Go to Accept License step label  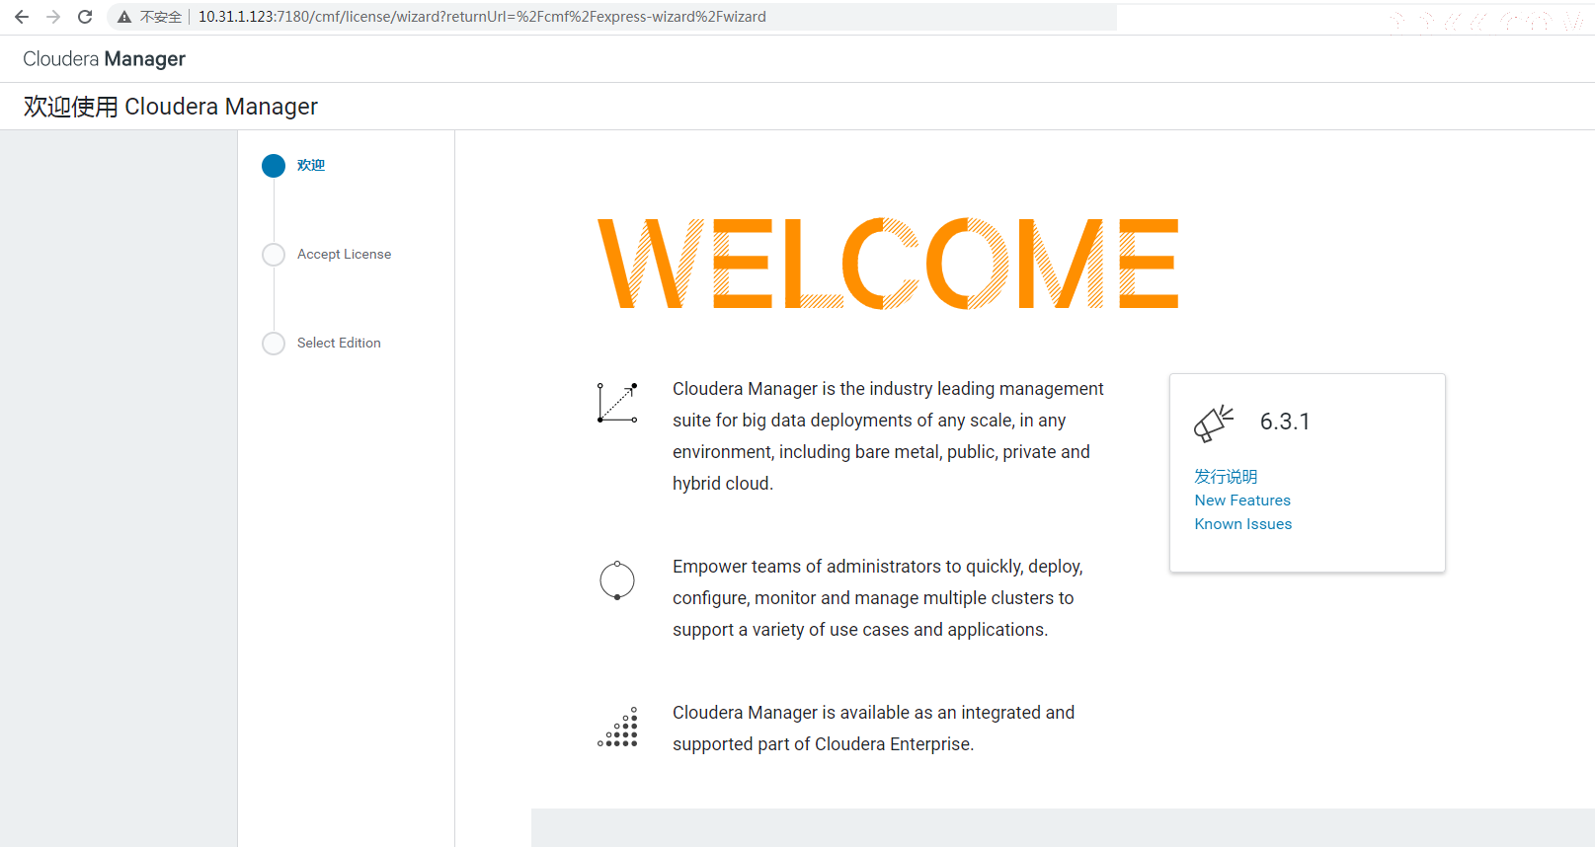pos(344,255)
